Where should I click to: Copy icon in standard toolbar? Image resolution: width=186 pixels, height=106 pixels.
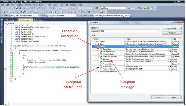click(x=27, y=8)
